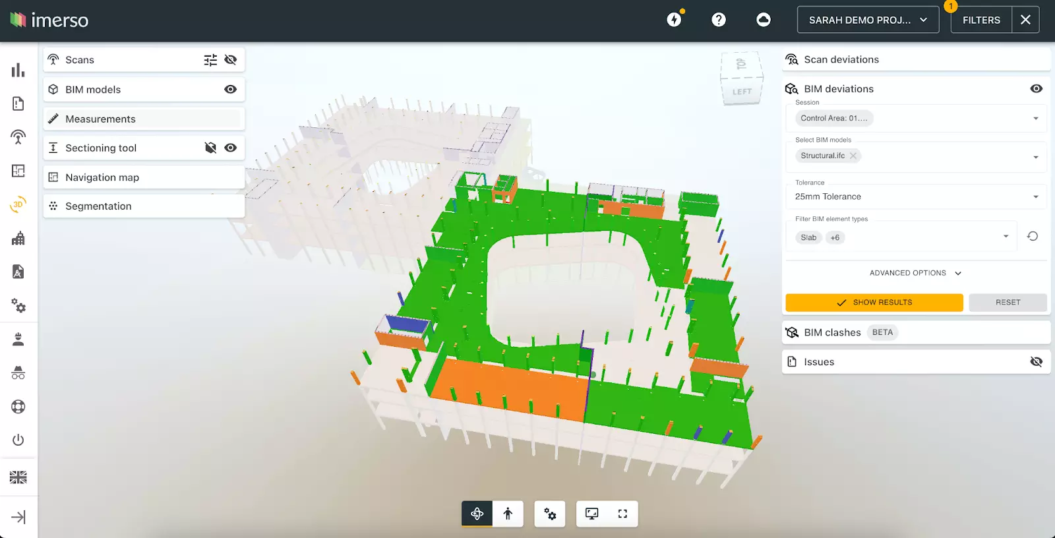This screenshot has width=1055, height=538.
Task: Close the filters panel with X button
Action: coord(1025,20)
